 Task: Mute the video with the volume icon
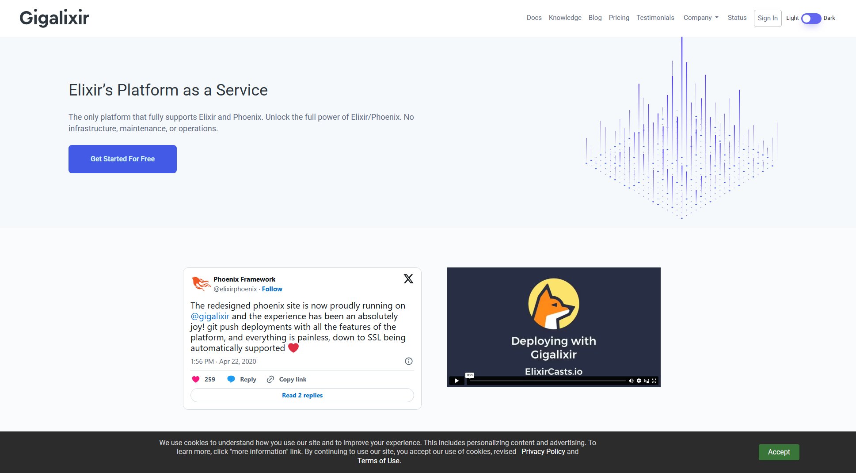pyautogui.click(x=631, y=381)
